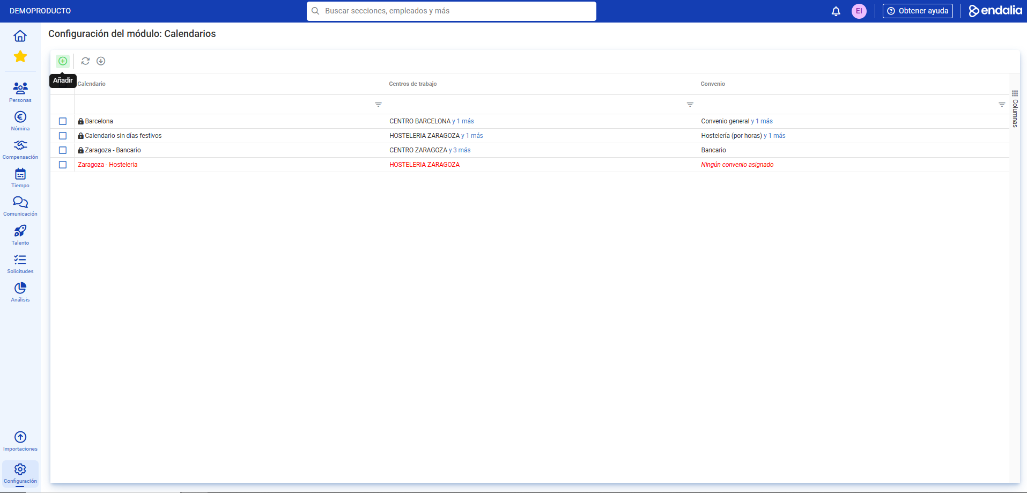The image size is (1027, 493).
Task: Click the Obtener ayuda button
Action: click(x=918, y=11)
